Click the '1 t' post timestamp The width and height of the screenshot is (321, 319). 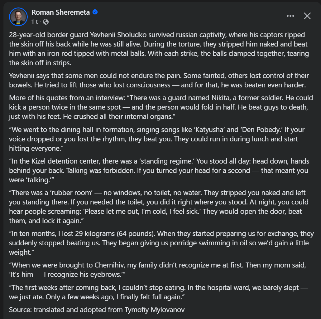click(x=34, y=22)
